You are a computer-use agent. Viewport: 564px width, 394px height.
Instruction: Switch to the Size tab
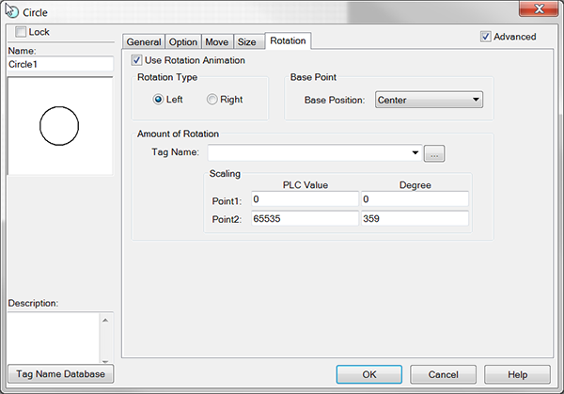coord(246,41)
